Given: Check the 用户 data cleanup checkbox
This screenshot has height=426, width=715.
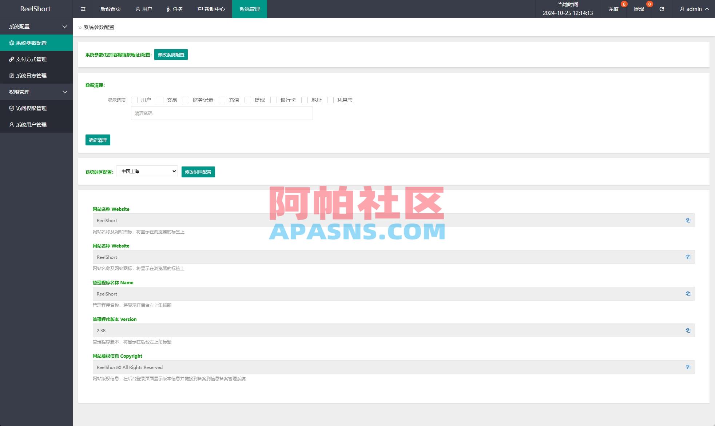Looking at the screenshot, I should (134, 100).
